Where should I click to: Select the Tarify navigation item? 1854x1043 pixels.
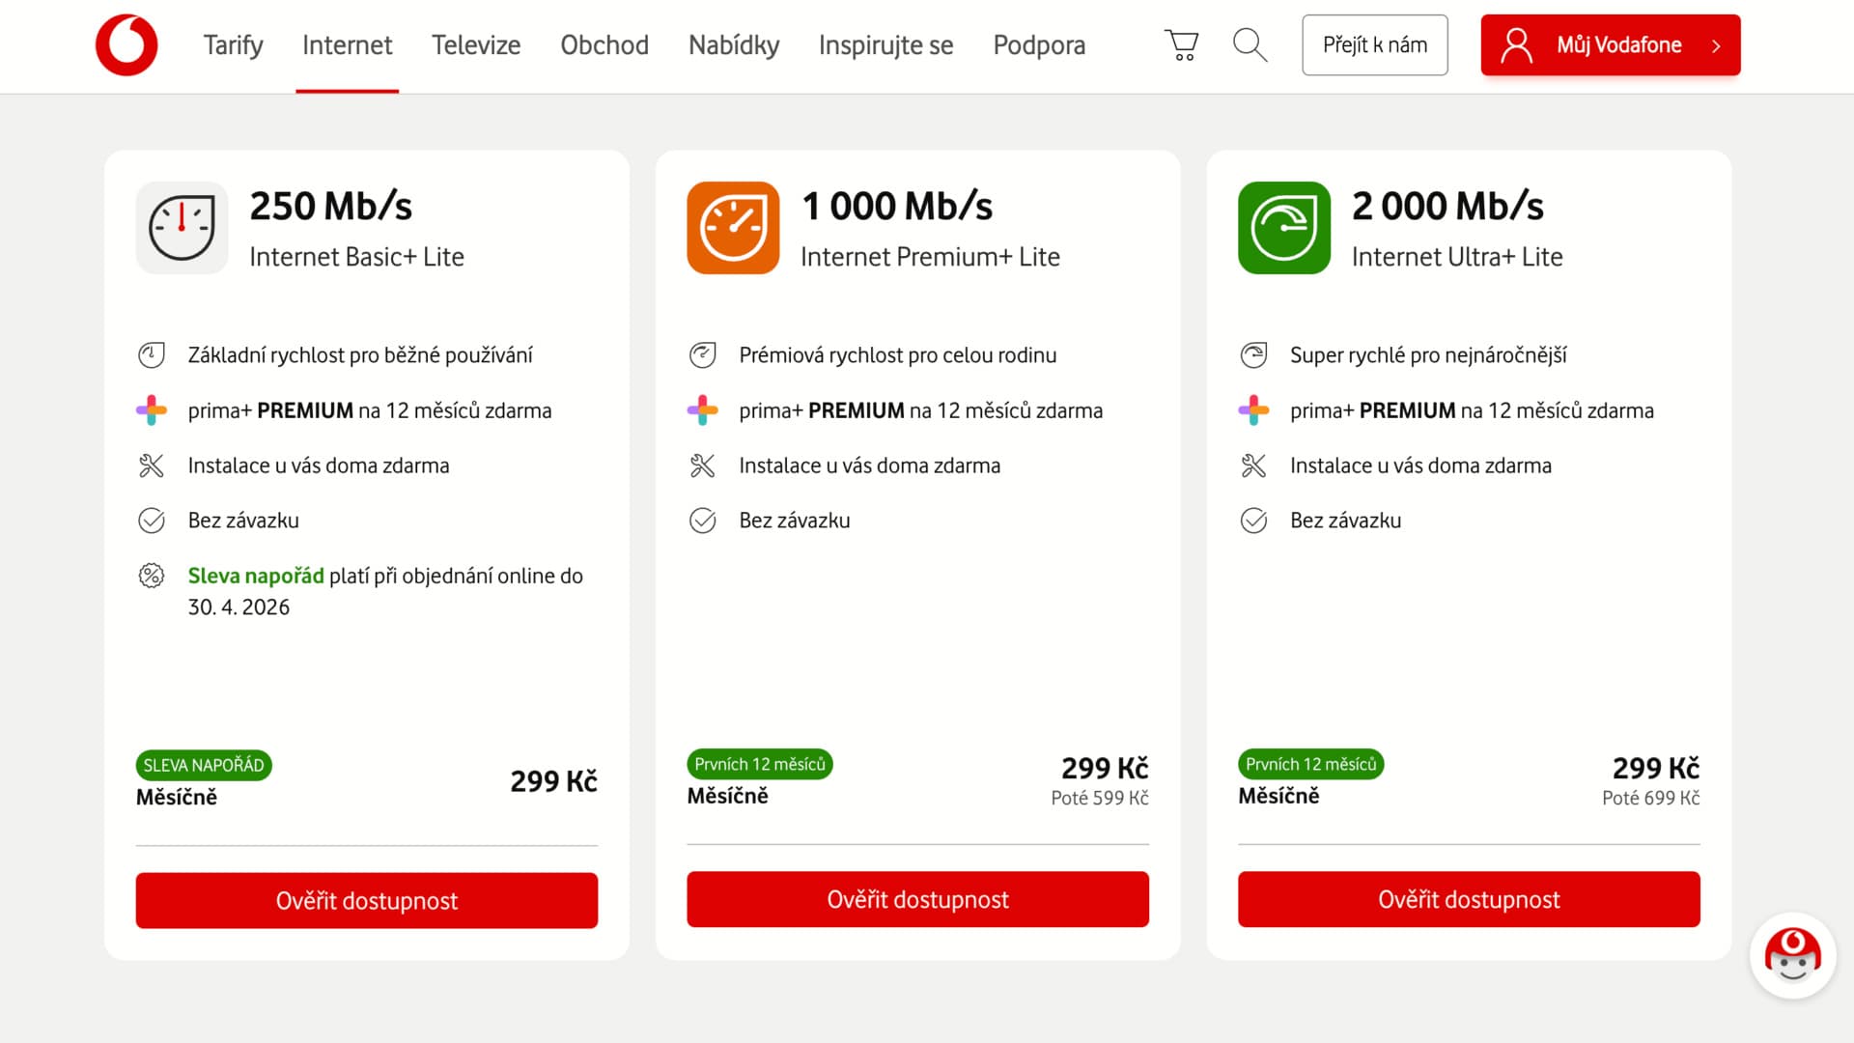[x=233, y=44]
